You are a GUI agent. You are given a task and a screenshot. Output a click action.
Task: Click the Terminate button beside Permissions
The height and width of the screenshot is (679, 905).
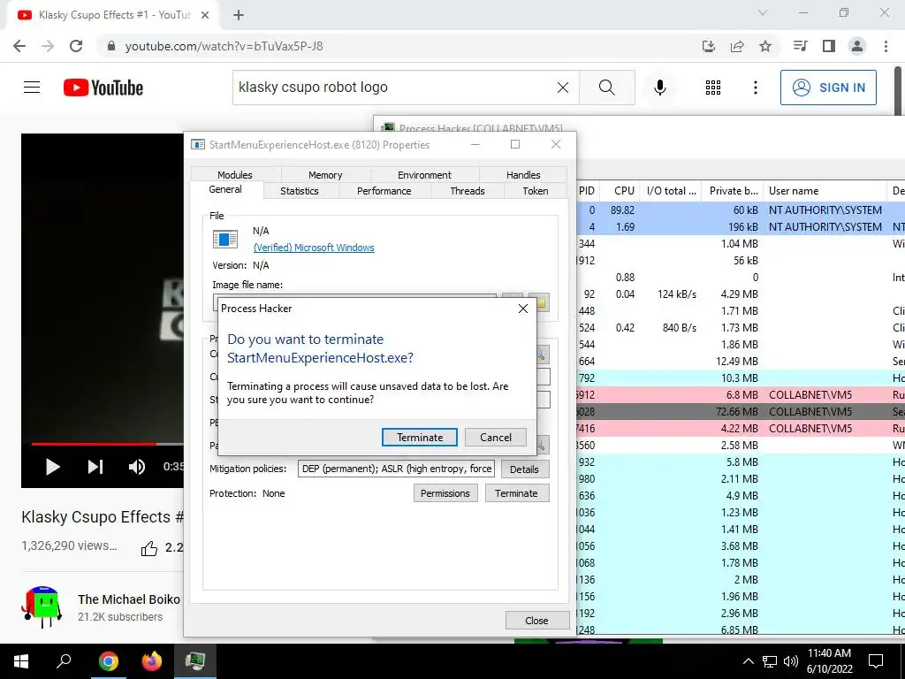coord(516,493)
